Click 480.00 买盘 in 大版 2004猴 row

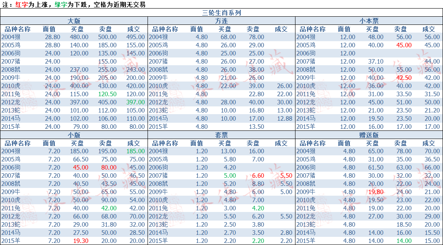coord(79,37)
